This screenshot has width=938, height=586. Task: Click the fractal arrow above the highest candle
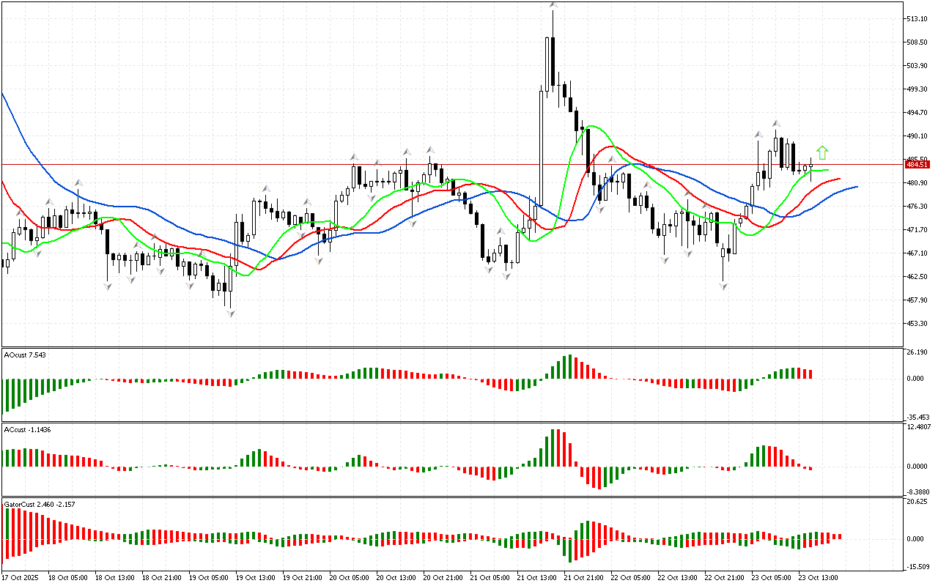coord(553,6)
